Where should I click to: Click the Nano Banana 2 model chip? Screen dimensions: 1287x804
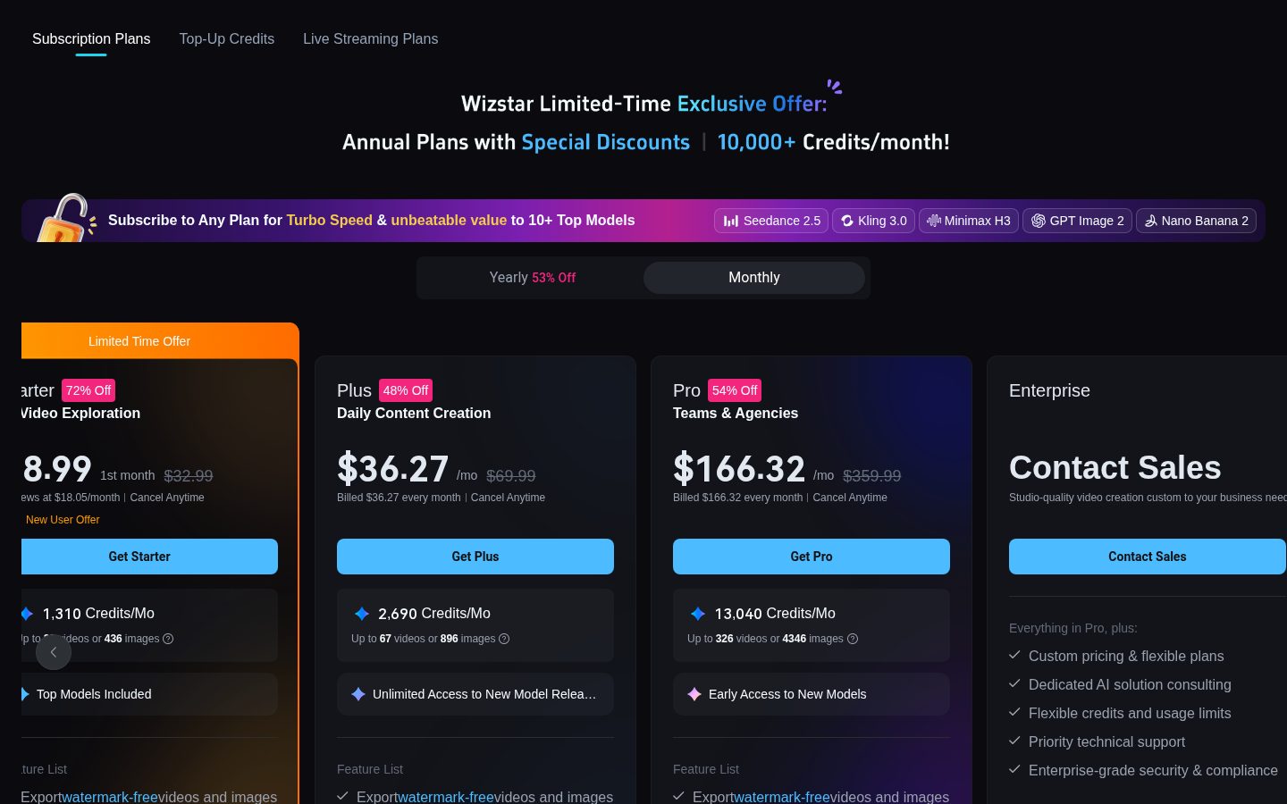pyautogui.click(x=1196, y=221)
